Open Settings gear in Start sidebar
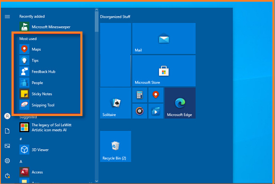This screenshot has height=184, width=275. click(x=7, y=161)
